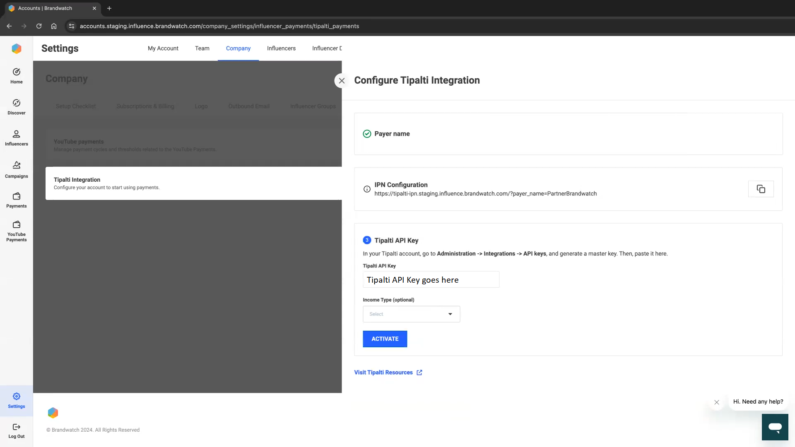Click the IPN URL text

click(x=486, y=194)
